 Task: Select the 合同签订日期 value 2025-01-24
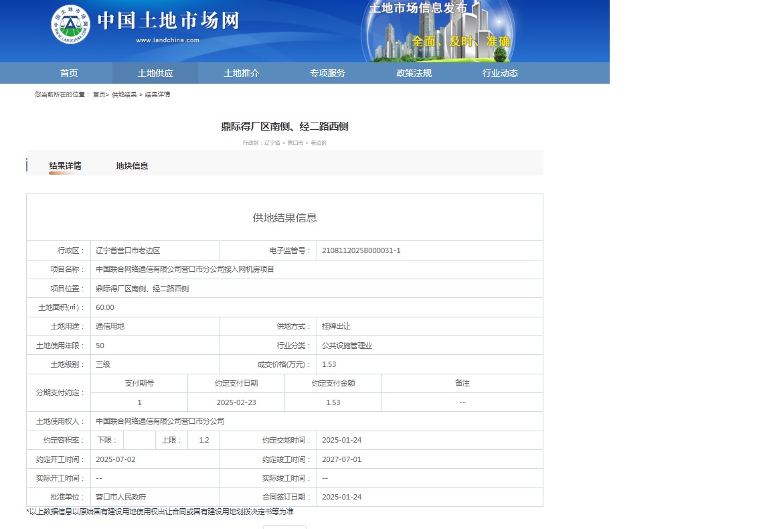click(342, 497)
